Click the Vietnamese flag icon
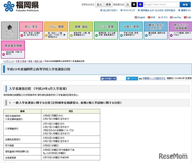This screenshot has height=163, width=192. (x=185, y=17)
